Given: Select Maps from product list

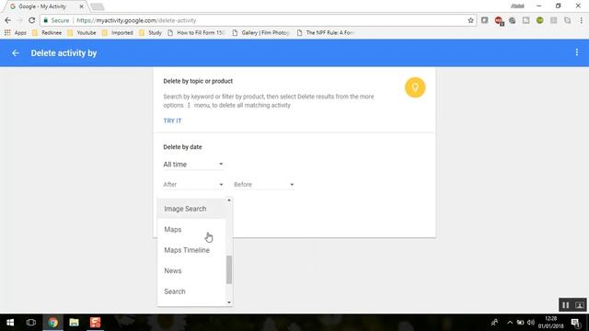Looking at the screenshot, I should (191, 229).
